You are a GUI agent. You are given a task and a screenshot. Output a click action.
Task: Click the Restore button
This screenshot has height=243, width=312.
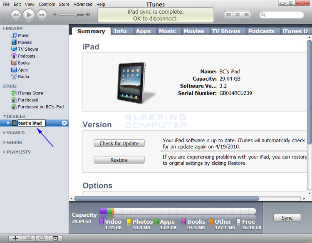click(x=119, y=160)
